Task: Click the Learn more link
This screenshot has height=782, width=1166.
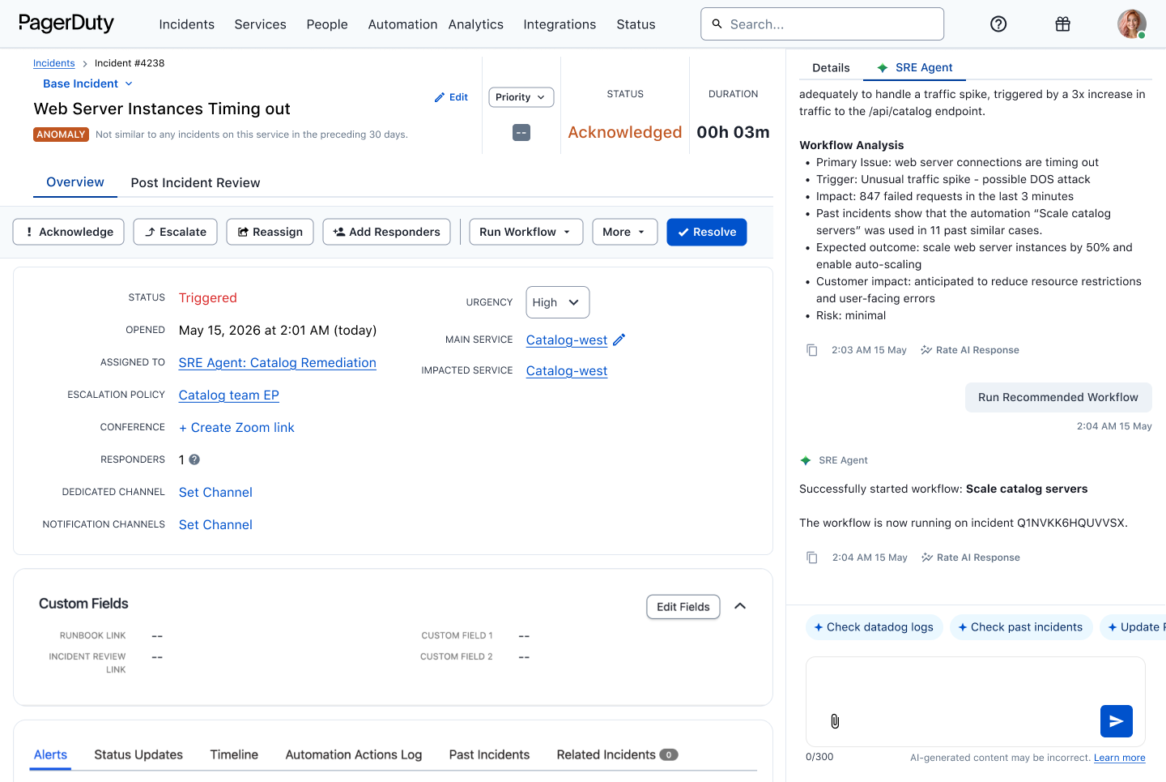Action: click(1120, 758)
